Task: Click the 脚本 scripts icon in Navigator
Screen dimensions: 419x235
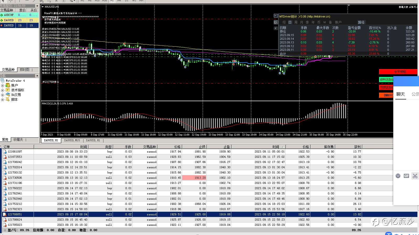Action: click(8, 99)
